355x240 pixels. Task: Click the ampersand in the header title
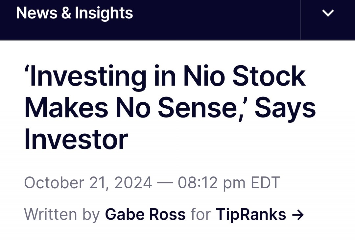(66, 13)
